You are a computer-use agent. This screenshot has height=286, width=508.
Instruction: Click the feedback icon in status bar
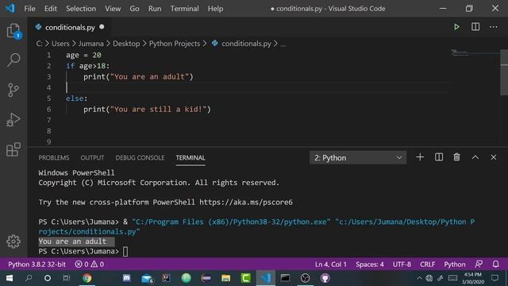479,265
